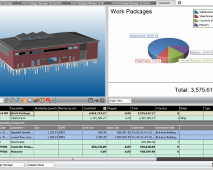Select the leftmost Manager tab
The image size is (213, 170).
pyautogui.click(x=9, y=3)
